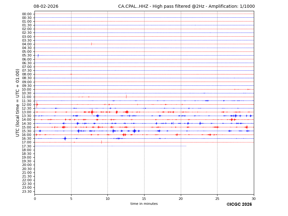Select the 00:00 time row label

[27, 14]
